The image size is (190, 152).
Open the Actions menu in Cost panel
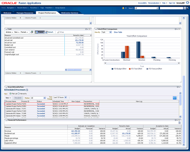(9, 32)
